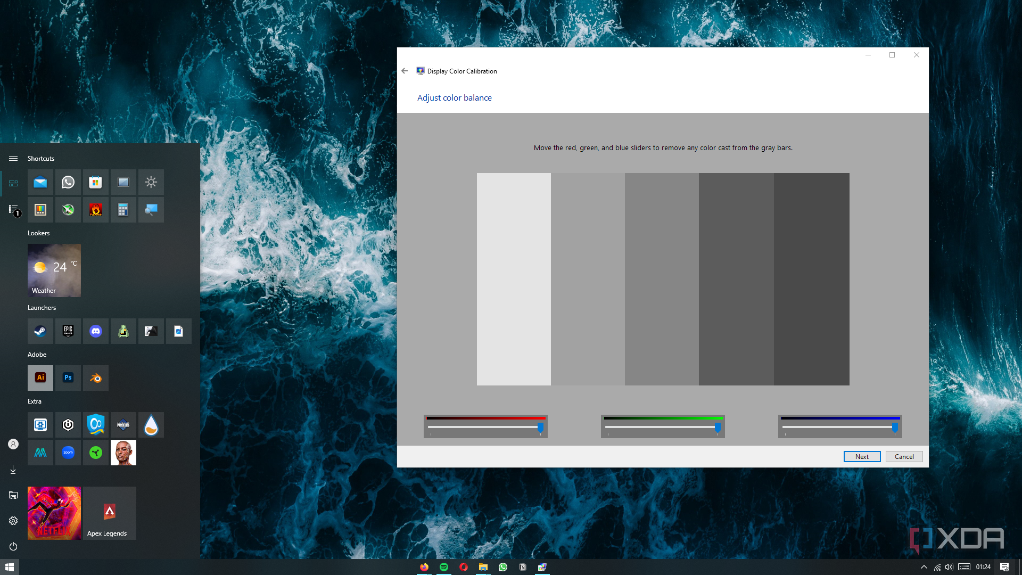Launch Zoom from the Extra section
The height and width of the screenshot is (575, 1022).
68,452
